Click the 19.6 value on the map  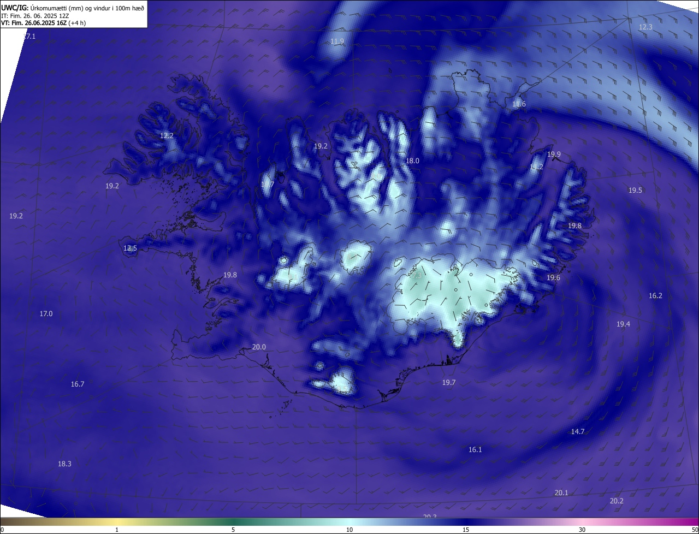(553, 277)
